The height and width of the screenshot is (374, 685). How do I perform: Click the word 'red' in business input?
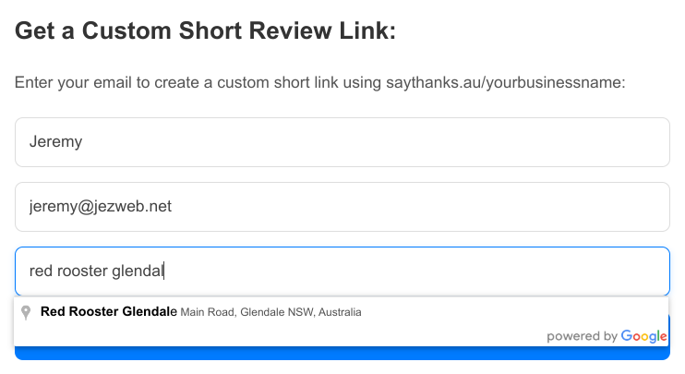tap(41, 271)
